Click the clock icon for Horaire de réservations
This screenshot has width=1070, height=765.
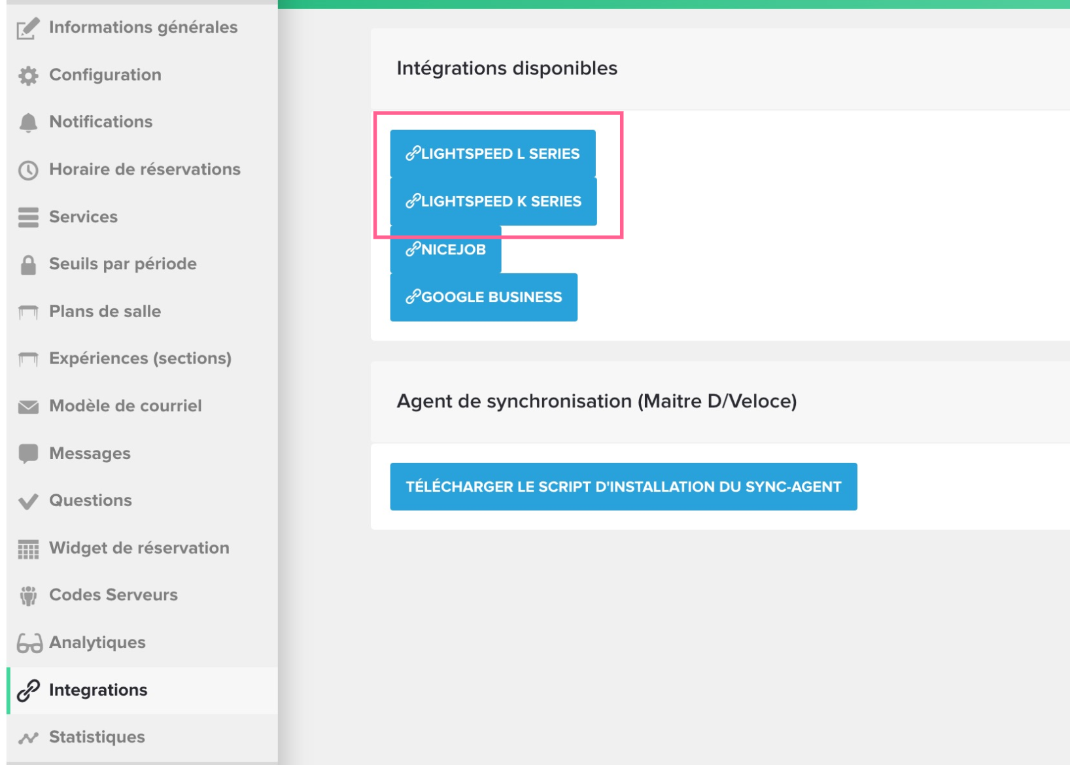pos(28,170)
